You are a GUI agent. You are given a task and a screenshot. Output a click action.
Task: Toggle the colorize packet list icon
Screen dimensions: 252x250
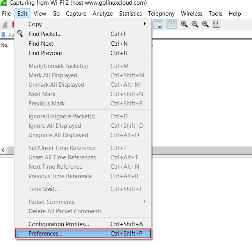pos(171,24)
